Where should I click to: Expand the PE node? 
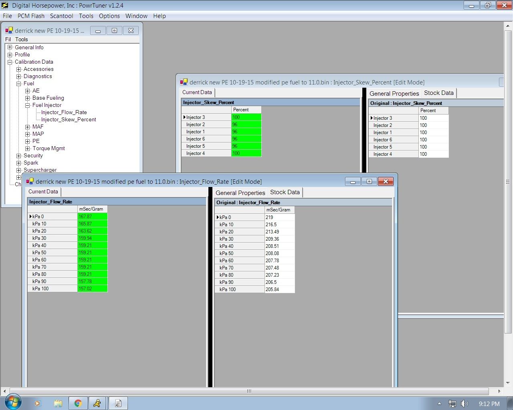point(28,141)
